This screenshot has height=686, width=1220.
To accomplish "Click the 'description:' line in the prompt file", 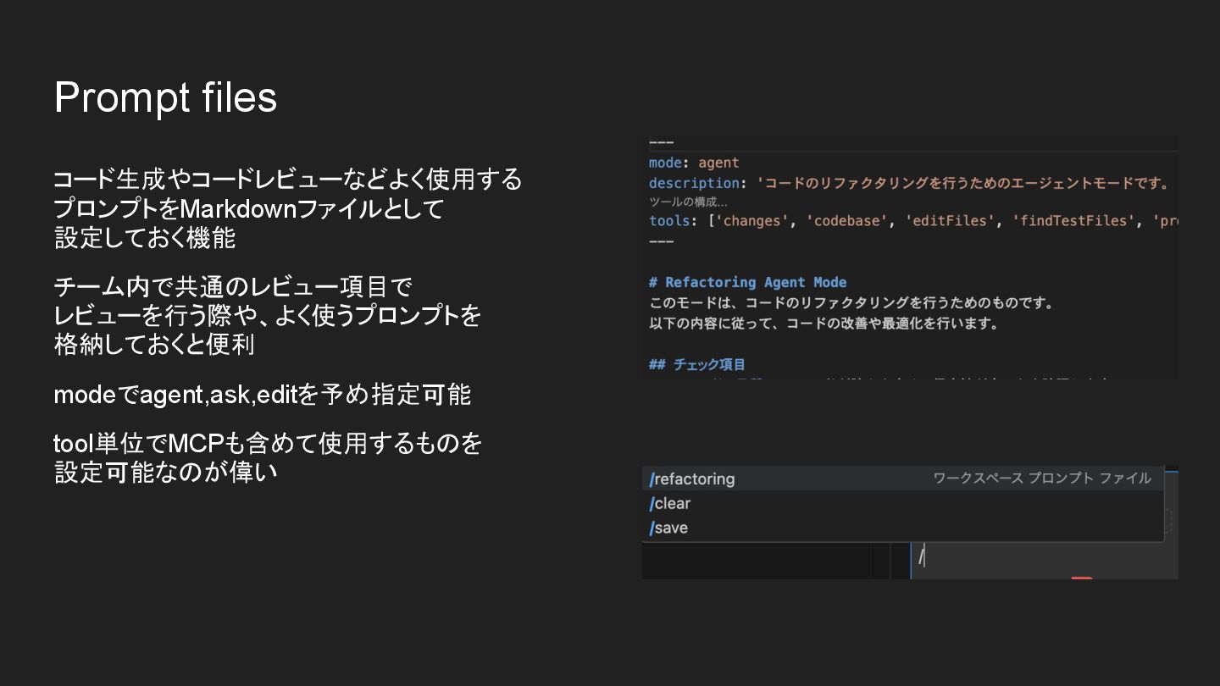I will (x=909, y=183).
